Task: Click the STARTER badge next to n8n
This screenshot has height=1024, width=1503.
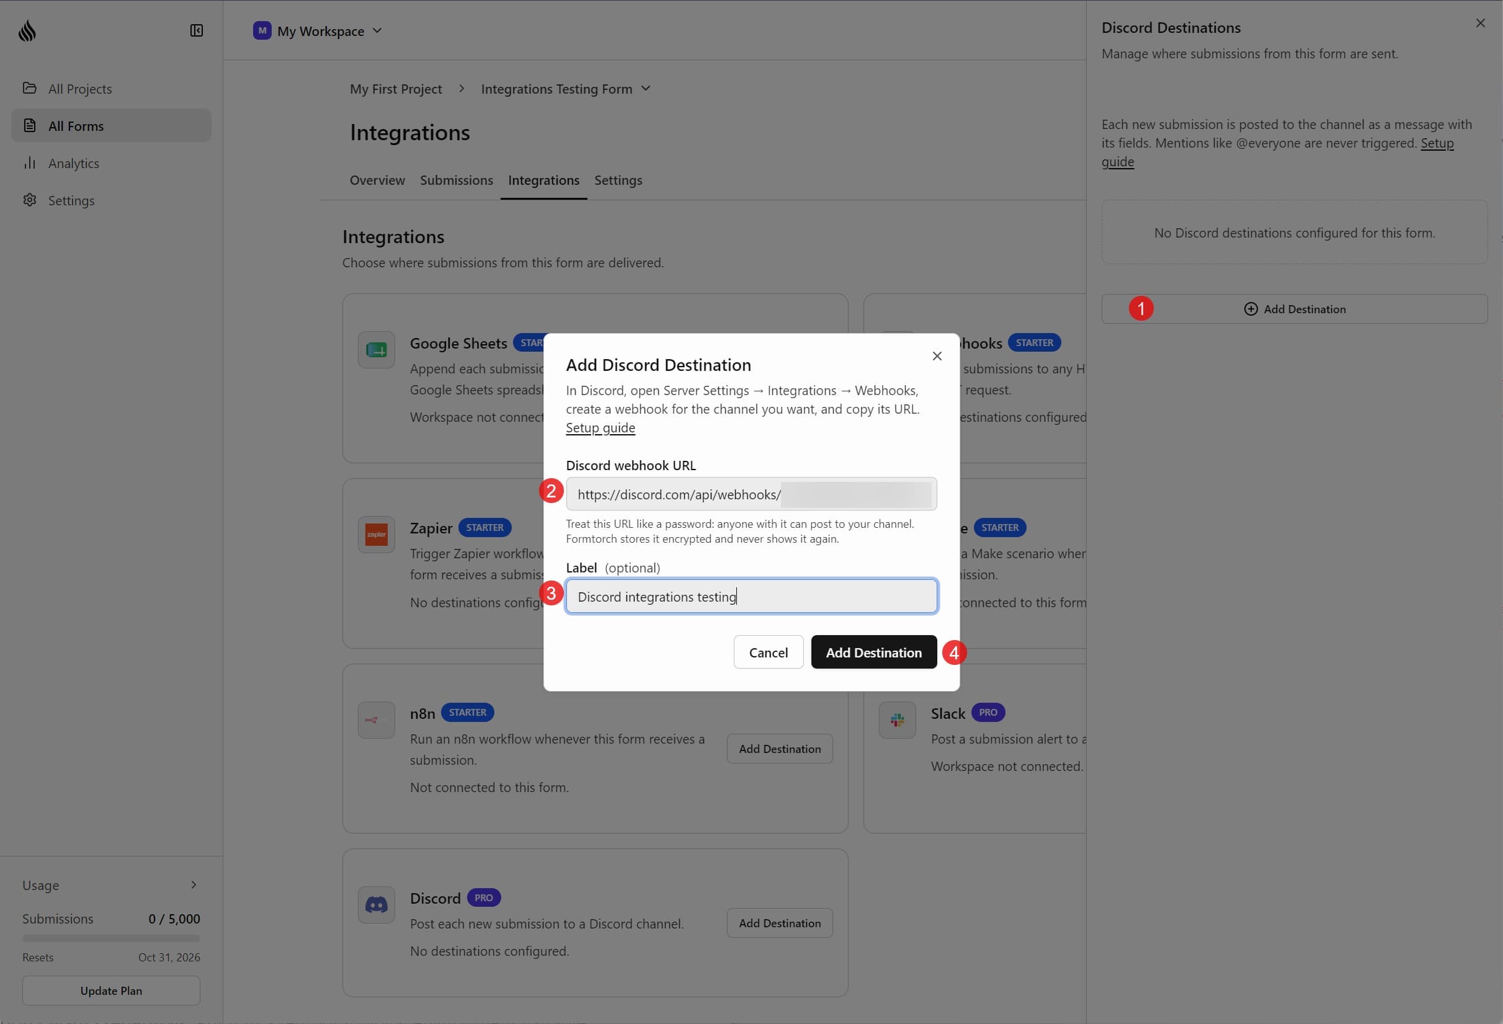Action: (467, 712)
